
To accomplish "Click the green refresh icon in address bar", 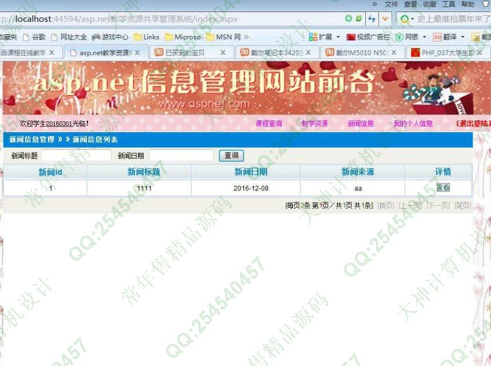I will pyautogui.click(x=348, y=19).
